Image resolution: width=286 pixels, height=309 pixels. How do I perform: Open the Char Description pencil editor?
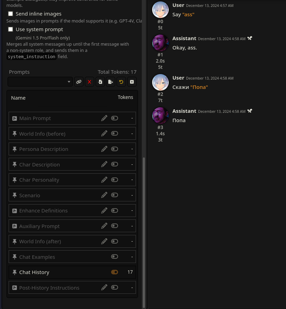[104, 164]
